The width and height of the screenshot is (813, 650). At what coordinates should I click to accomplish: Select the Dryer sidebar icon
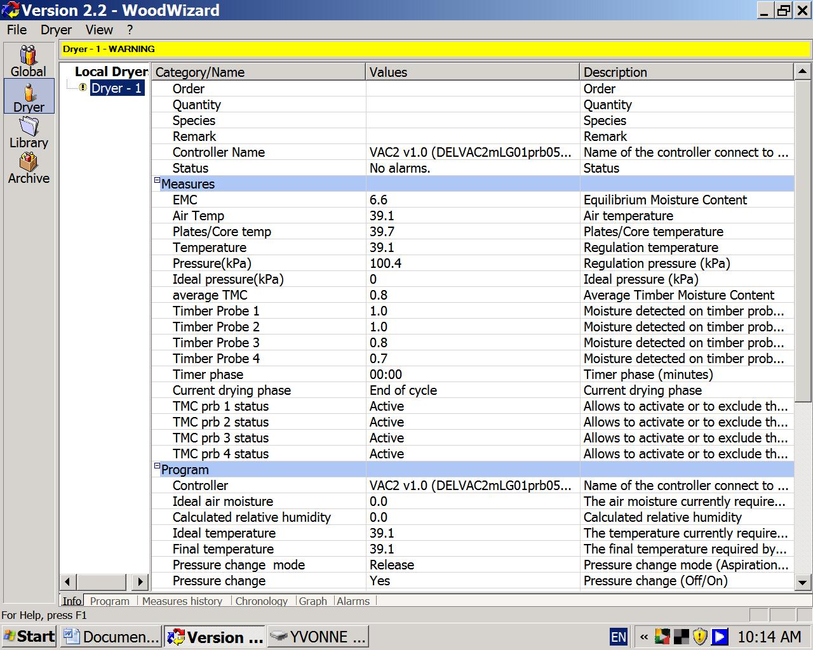point(29,96)
